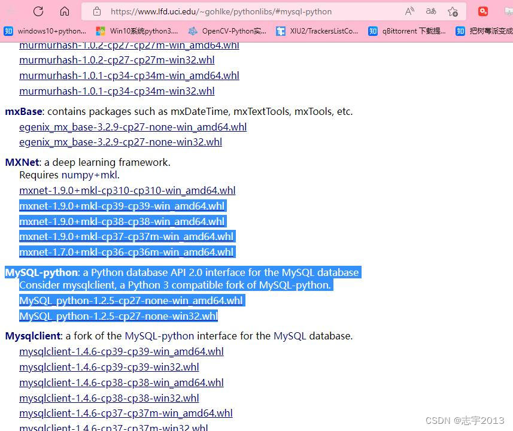Add this page to favorites star
This screenshot has height=431, width=513.
[453, 11]
